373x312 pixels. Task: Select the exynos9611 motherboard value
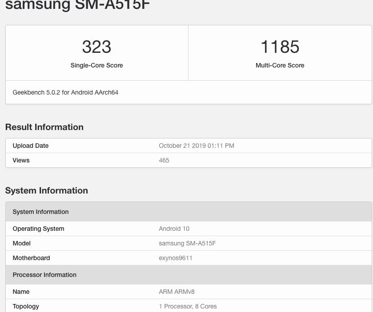(x=176, y=258)
